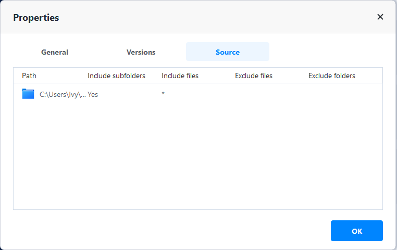This screenshot has width=397, height=250.
Task: Click the Properties title text
Action: [36, 18]
